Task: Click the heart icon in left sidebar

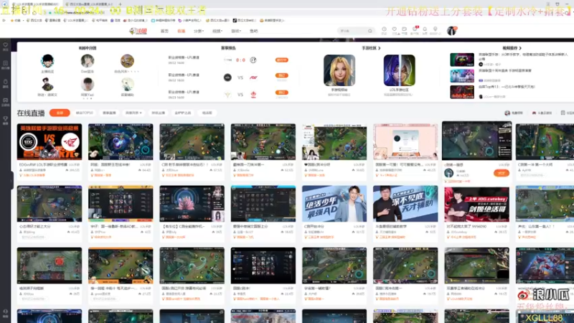Action: coord(6,46)
